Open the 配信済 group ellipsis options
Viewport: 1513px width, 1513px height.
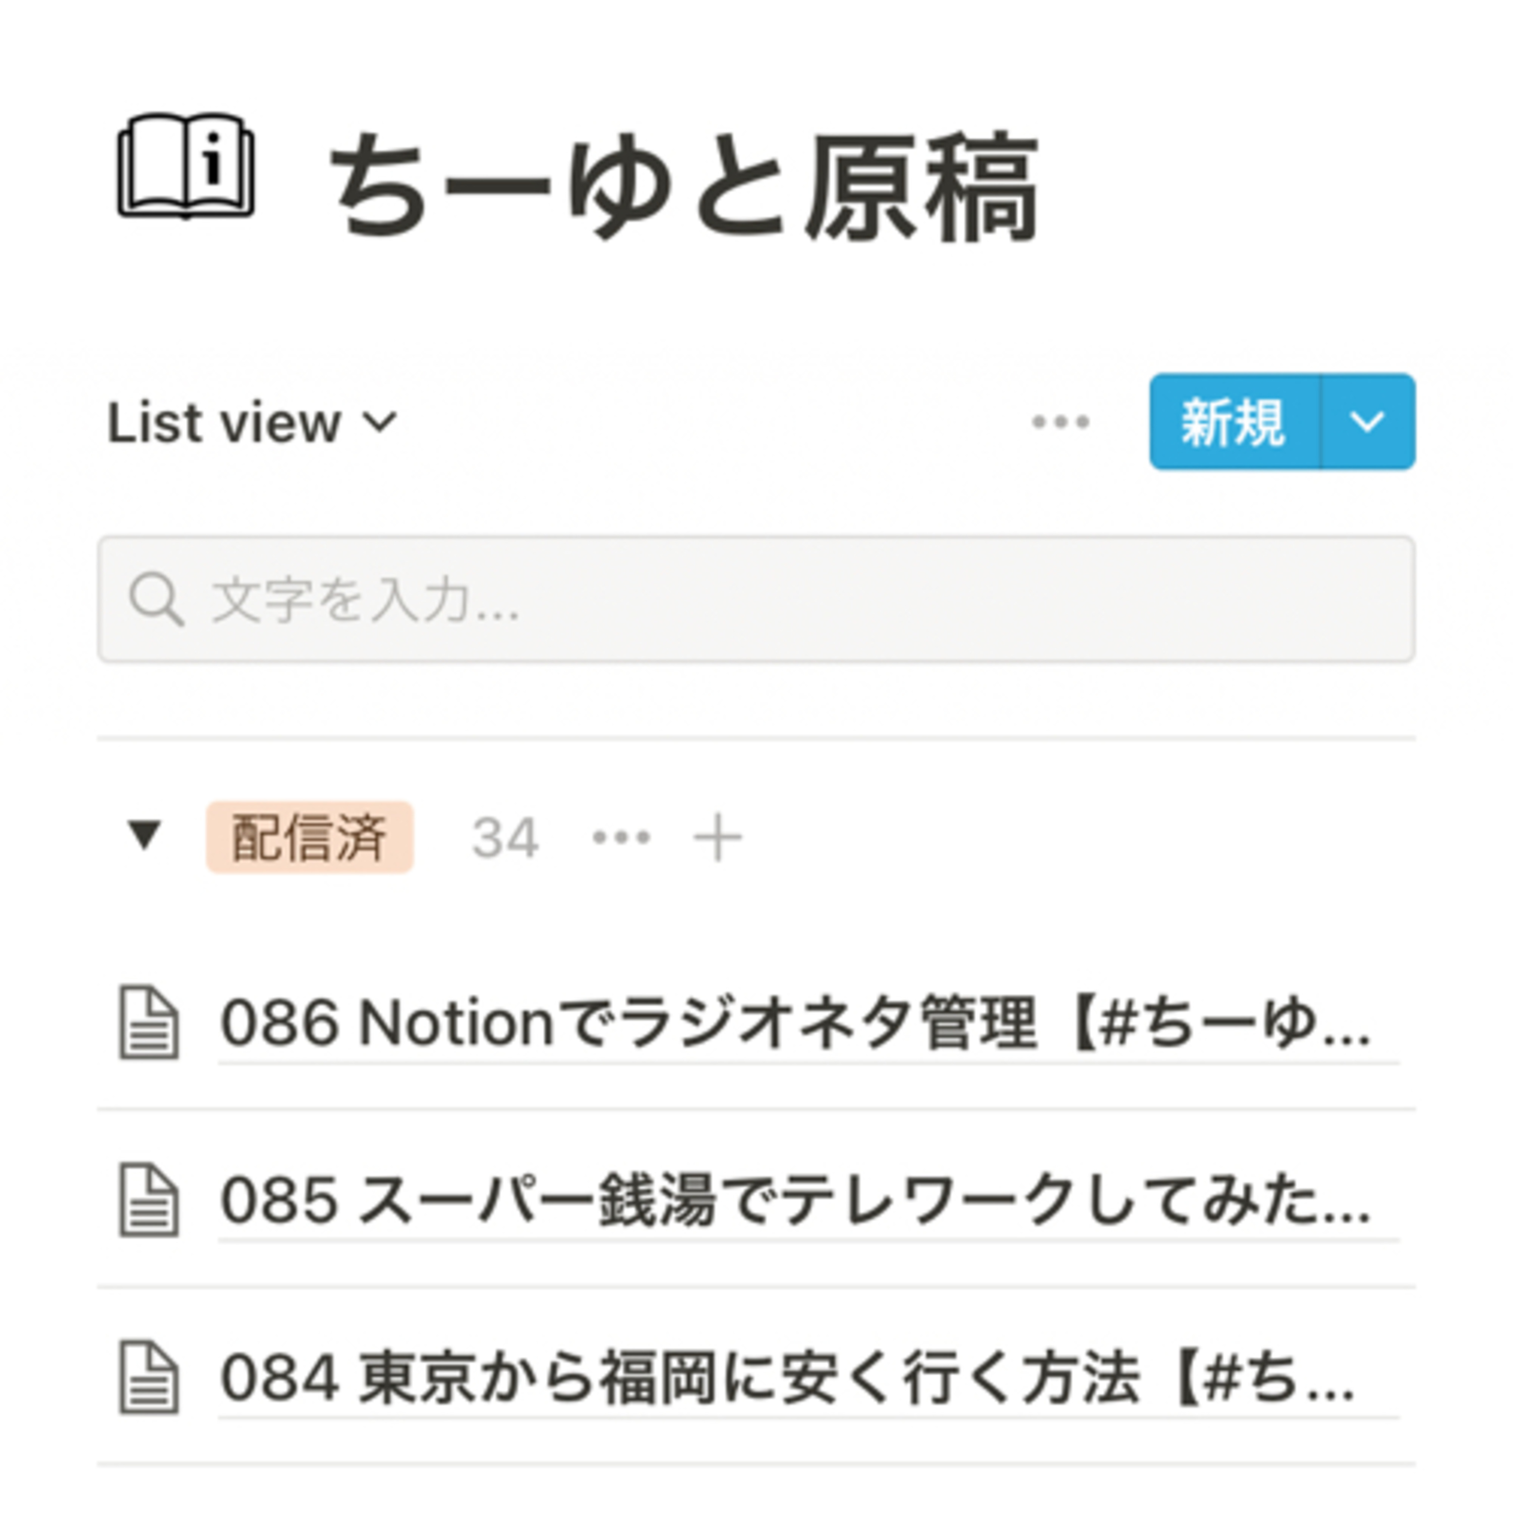(x=621, y=838)
